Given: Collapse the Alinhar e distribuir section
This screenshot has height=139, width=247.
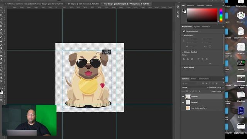Looking at the screenshot, I should (183, 52).
